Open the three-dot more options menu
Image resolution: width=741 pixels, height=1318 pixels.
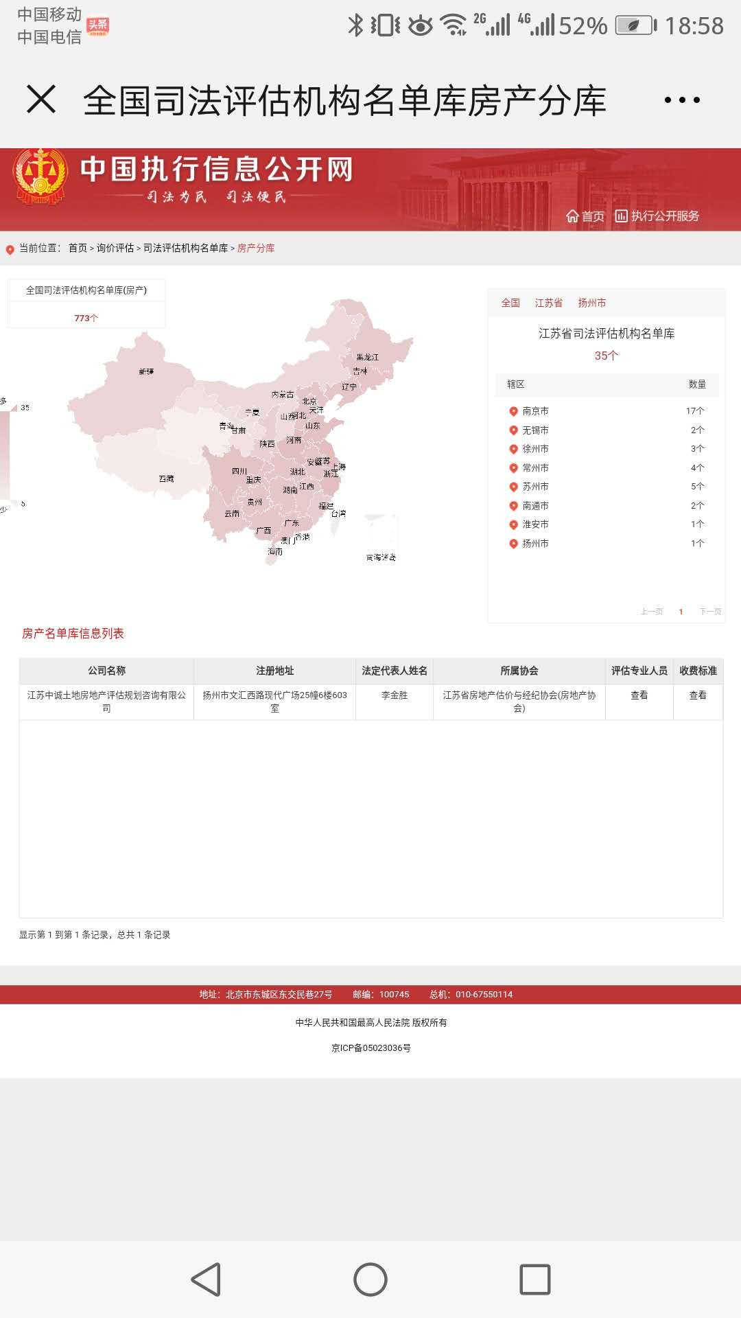[682, 100]
